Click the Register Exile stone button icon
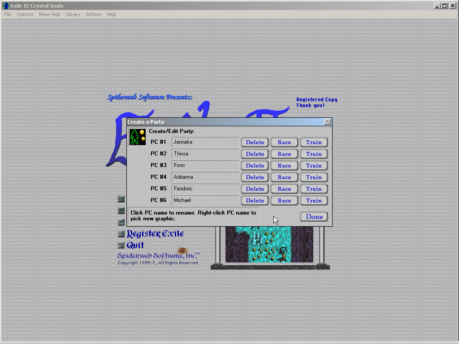The image size is (459, 344). (121, 234)
